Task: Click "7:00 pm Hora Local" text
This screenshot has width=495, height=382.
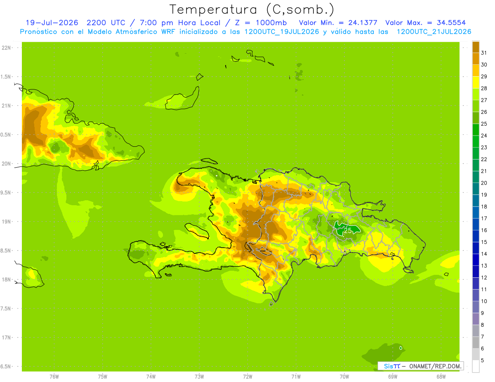Action: (x=182, y=23)
